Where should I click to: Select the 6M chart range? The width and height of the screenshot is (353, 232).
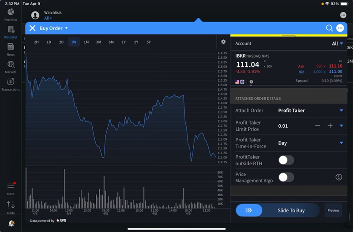tap(111, 42)
